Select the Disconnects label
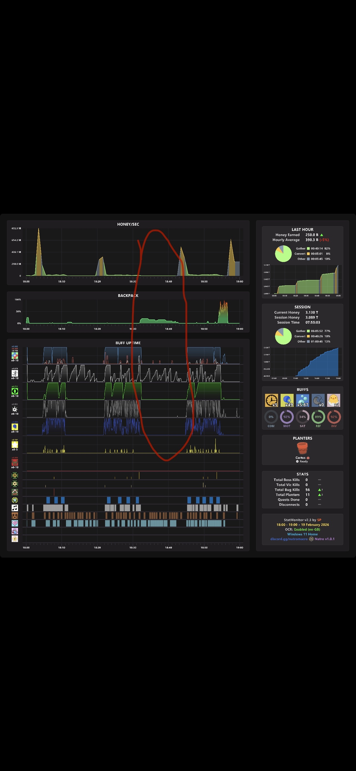This screenshot has width=356, height=771. click(289, 505)
